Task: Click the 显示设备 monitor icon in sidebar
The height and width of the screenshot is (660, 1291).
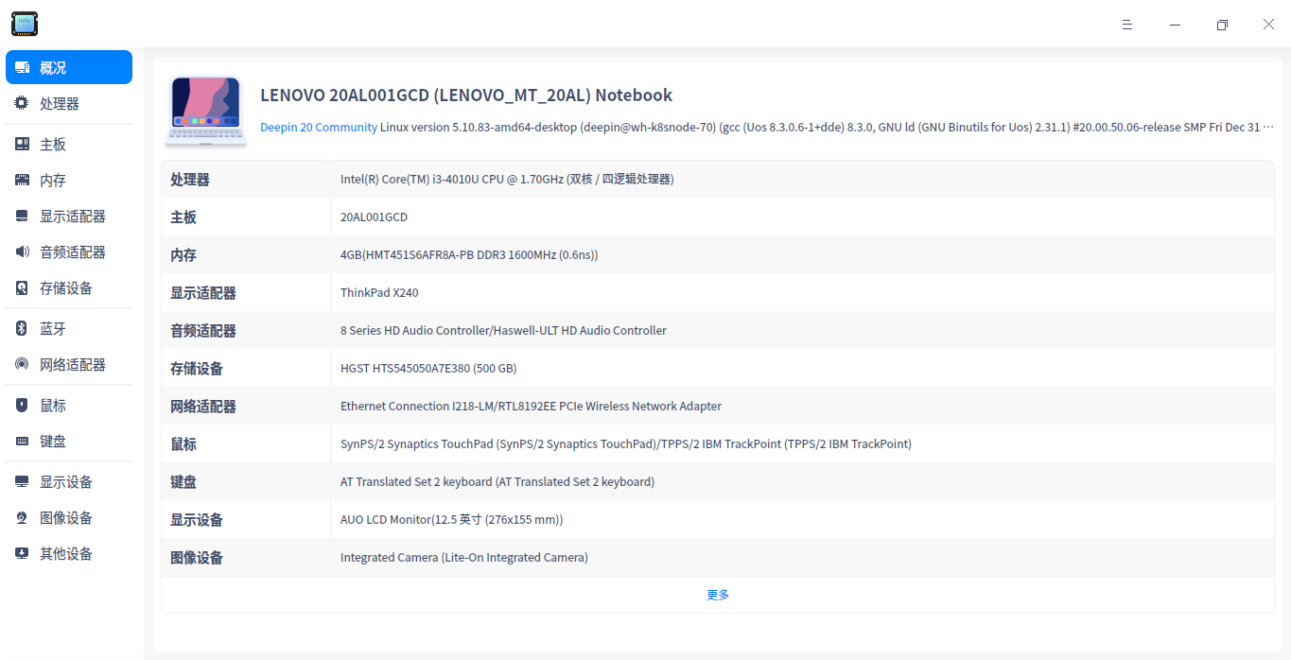Action: pos(22,481)
